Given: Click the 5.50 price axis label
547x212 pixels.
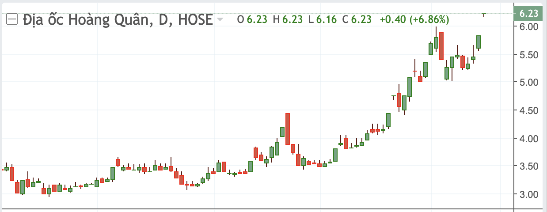Looking at the screenshot, I should (528, 54).
